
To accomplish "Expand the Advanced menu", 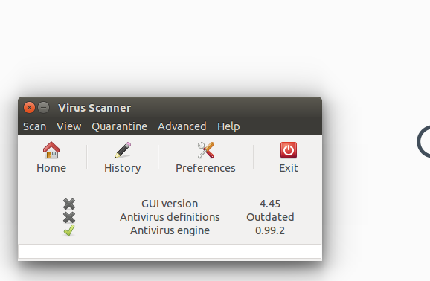I will click(182, 126).
